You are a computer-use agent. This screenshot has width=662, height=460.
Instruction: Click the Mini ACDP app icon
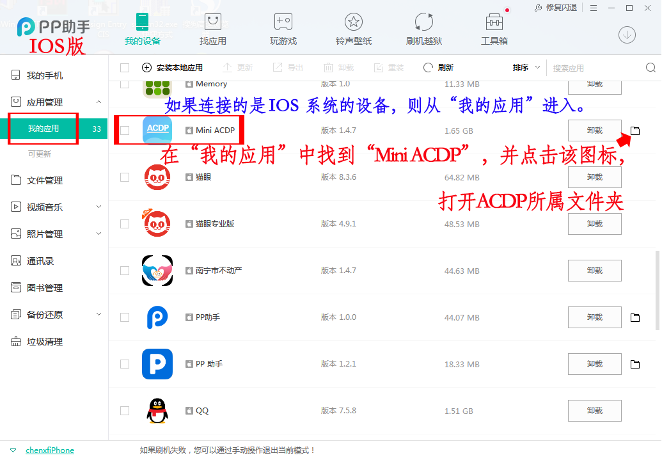tap(157, 130)
